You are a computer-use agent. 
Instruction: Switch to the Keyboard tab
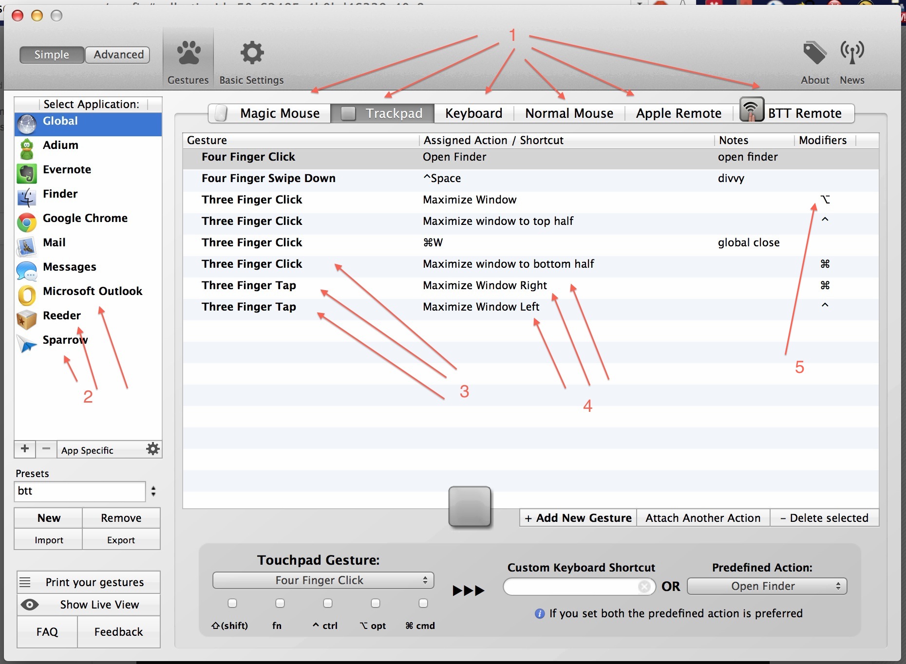tap(473, 113)
